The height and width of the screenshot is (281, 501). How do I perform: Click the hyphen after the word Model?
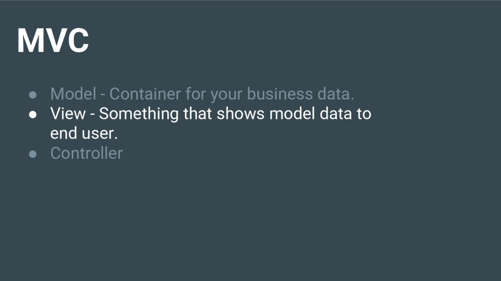pos(103,95)
